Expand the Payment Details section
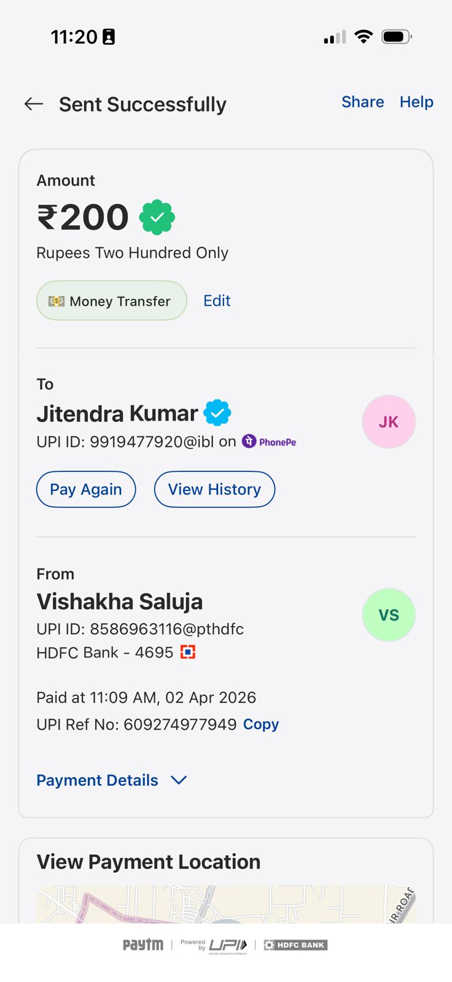452x982 pixels. coord(98,780)
